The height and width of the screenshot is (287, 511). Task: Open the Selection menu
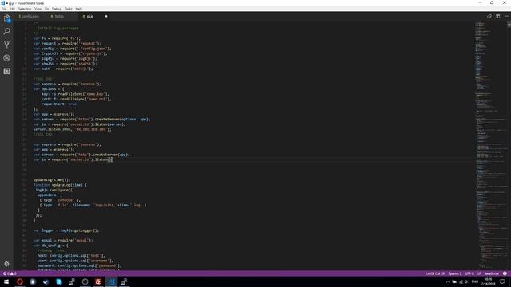[x=25, y=9]
